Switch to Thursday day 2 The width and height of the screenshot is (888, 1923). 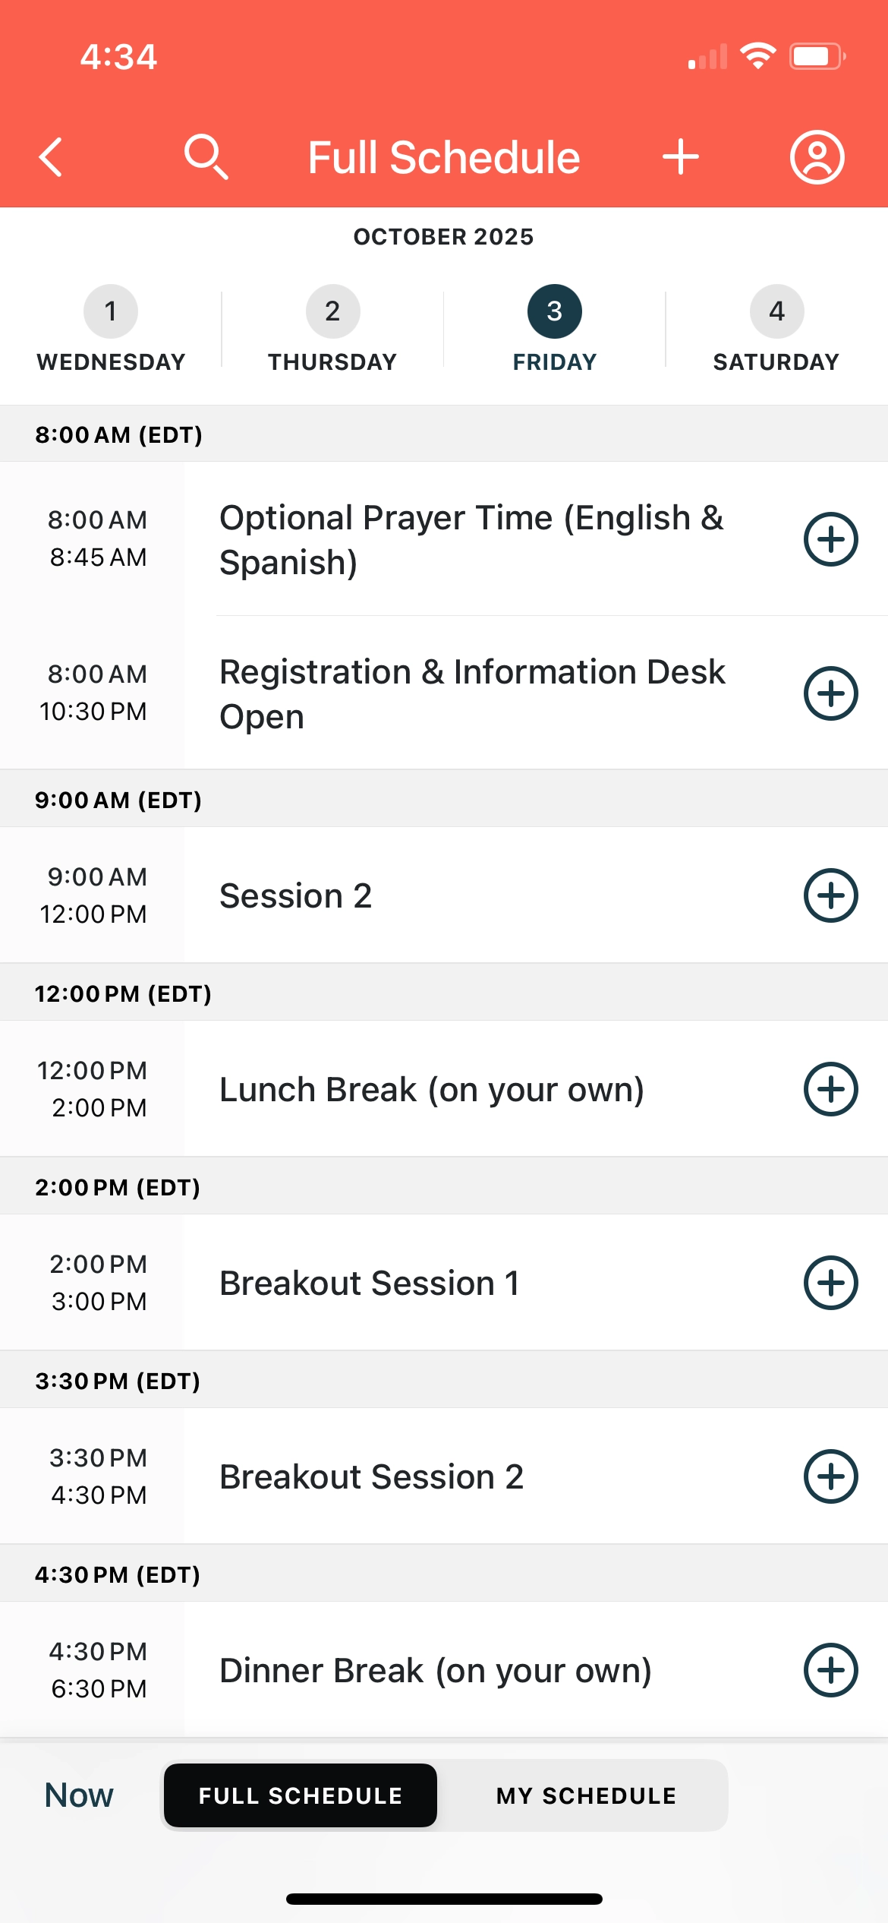tap(332, 329)
